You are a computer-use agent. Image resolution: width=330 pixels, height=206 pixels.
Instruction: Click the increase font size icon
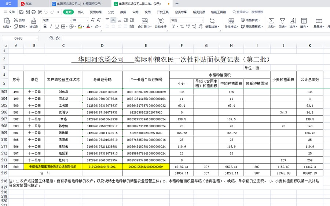point(92,20)
